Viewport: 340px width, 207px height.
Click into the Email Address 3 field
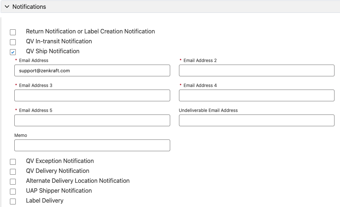92,95
